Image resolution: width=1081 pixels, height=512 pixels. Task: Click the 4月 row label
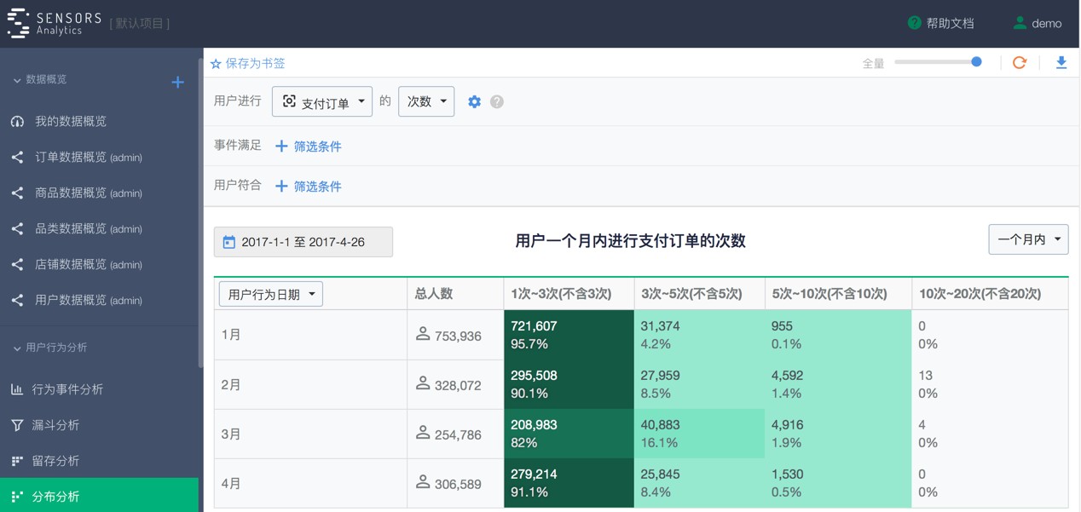coord(231,483)
